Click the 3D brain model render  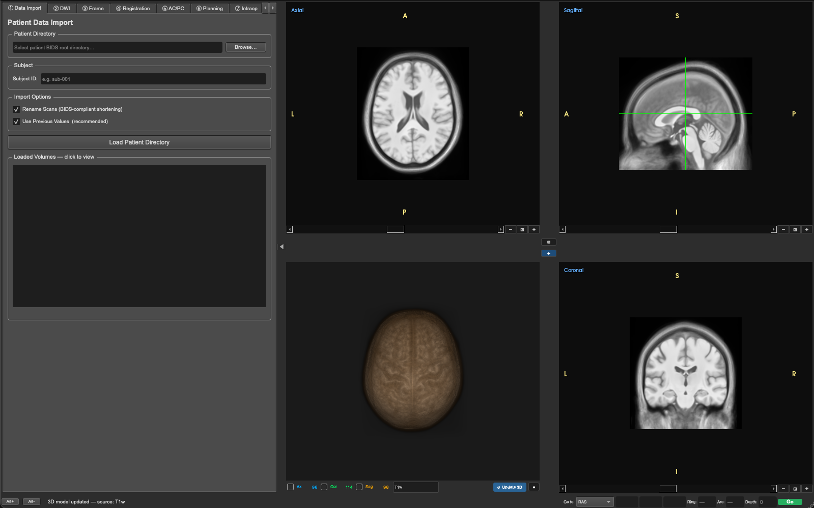413,371
